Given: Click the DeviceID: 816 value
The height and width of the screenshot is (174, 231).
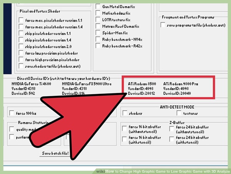Looking at the screenshot, I should tap(74, 93).
